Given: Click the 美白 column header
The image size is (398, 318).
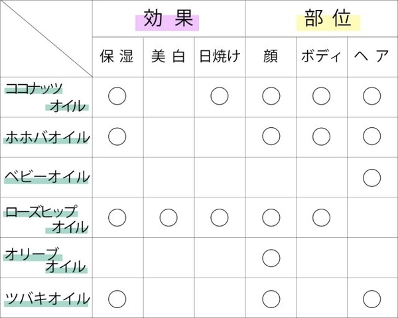Looking at the screenshot, I should (168, 57).
